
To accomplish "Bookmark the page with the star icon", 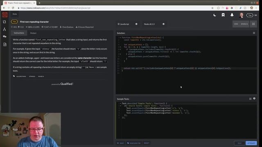I will pyautogui.click(x=212, y=8).
